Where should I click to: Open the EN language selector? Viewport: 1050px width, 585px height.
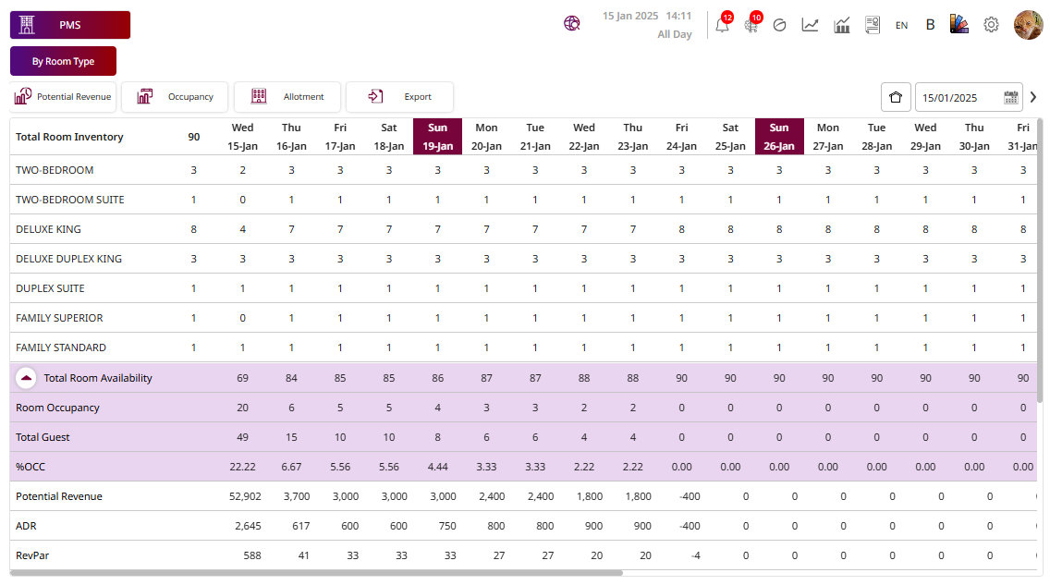(901, 26)
